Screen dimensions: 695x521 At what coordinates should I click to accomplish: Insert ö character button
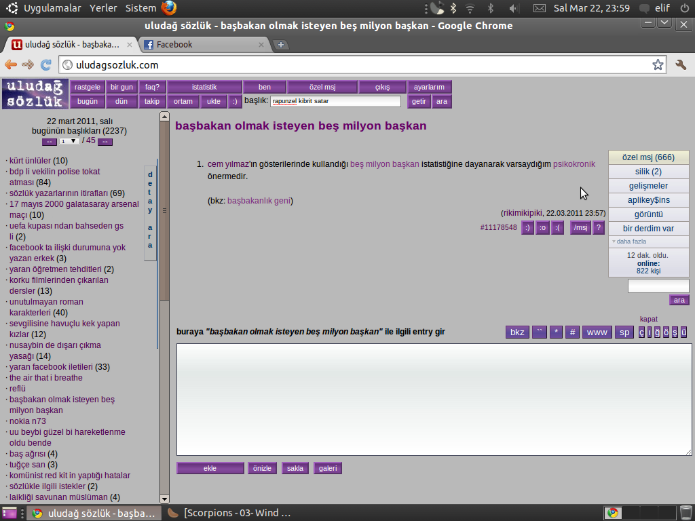tap(666, 332)
